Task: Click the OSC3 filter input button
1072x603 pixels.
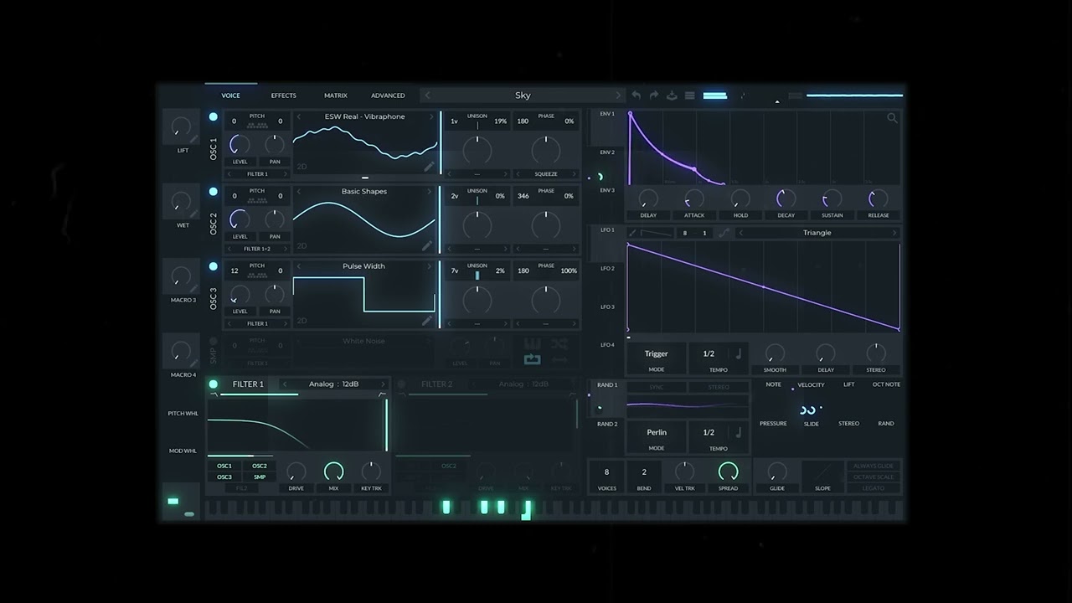Action: click(x=224, y=477)
